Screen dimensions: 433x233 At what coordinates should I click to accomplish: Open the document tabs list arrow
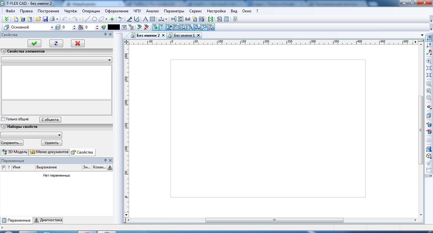[422, 35]
